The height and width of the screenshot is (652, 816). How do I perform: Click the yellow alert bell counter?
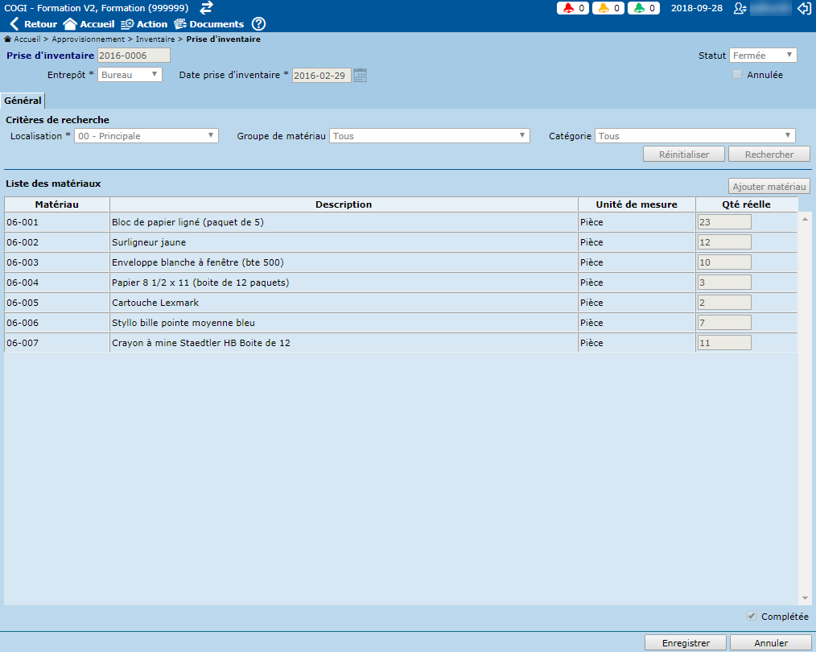(608, 8)
